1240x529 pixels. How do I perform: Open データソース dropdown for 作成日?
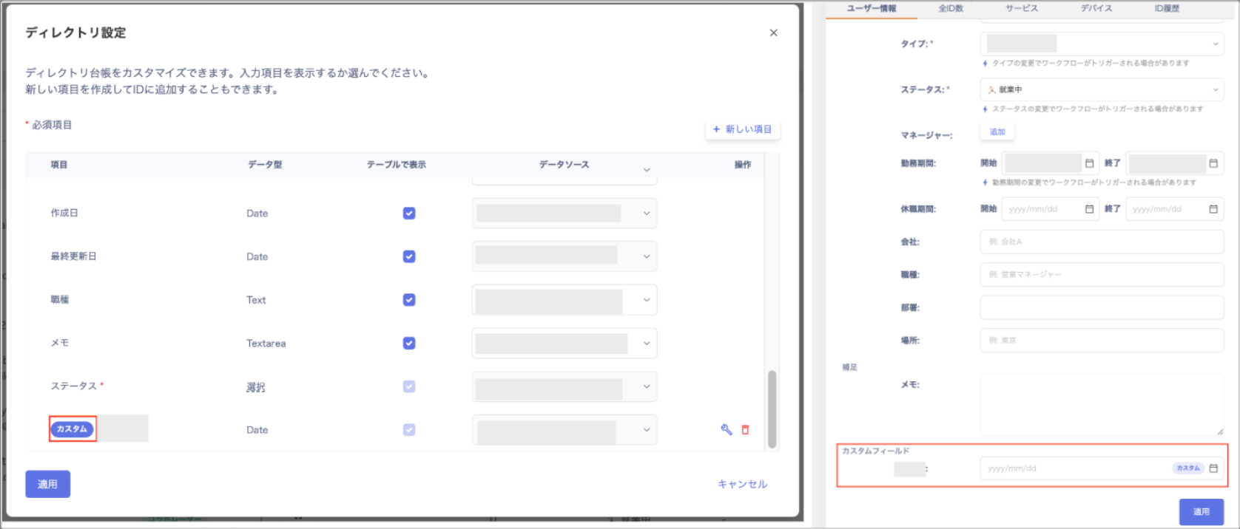pyautogui.click(x=565, y=214)
